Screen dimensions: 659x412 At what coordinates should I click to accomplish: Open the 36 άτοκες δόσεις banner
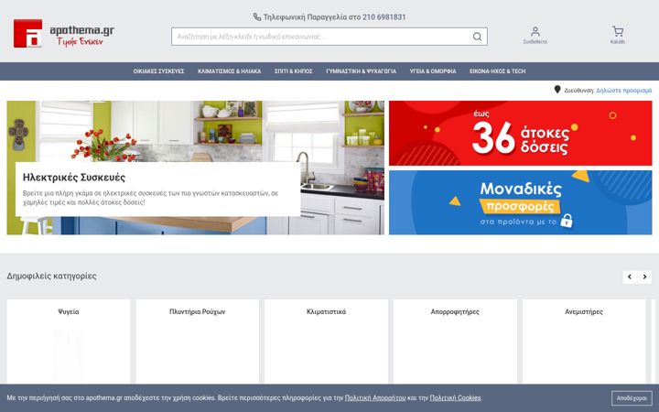(x=520, y=133)
